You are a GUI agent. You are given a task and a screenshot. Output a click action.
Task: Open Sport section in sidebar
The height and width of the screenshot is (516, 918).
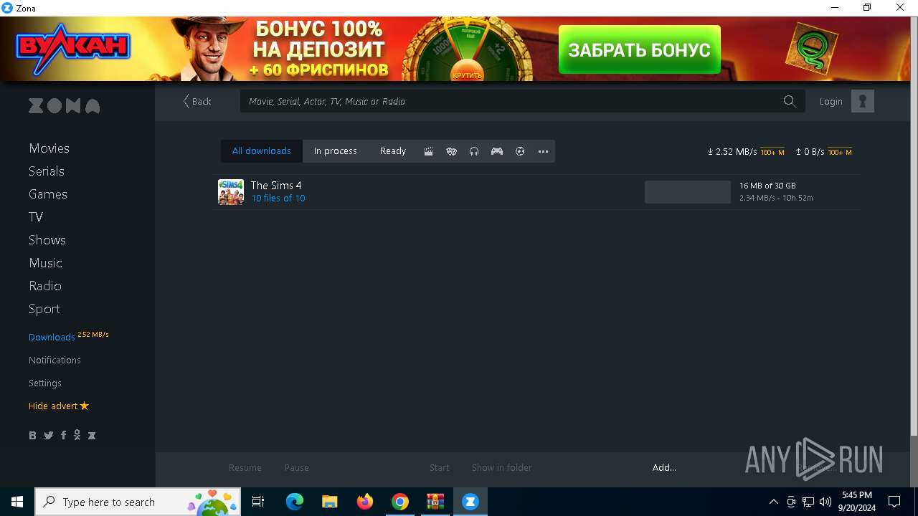tap(44, 309)
